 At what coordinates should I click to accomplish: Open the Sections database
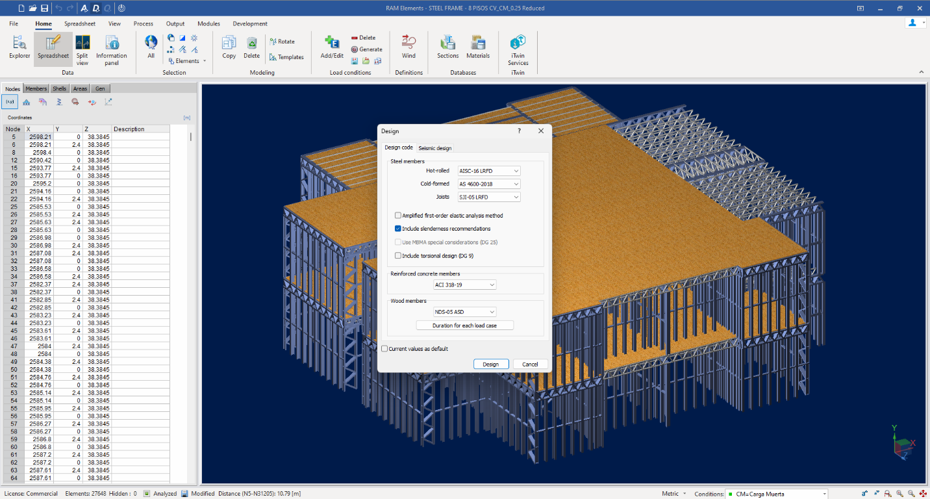(447, 47)
